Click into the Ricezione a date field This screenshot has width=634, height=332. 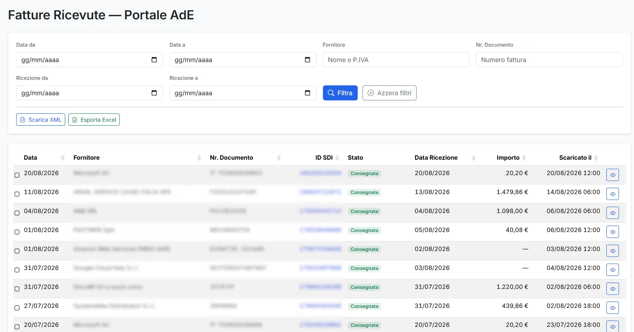coord(243,93)
